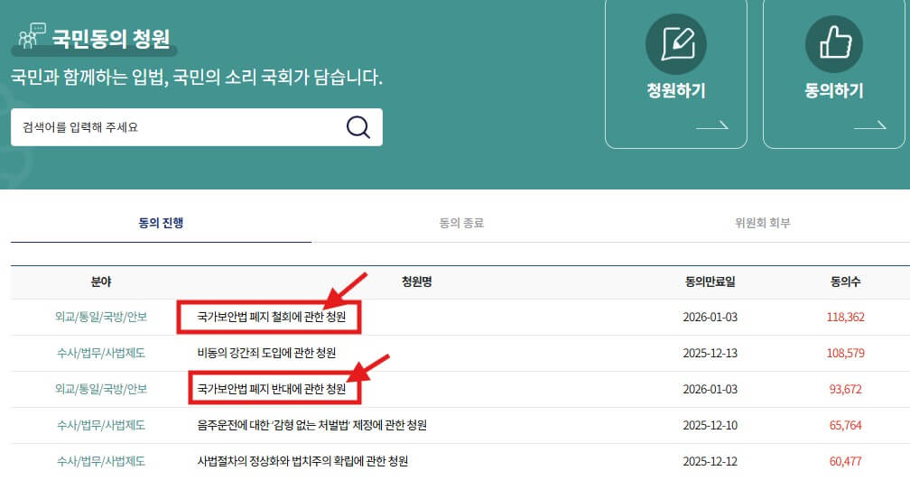Image resolution: width=910 pixels, height=480 pixels.
Task: Click 외교/통일/국방/안보 in the 118,362 row
Action: tap(101, 317)
